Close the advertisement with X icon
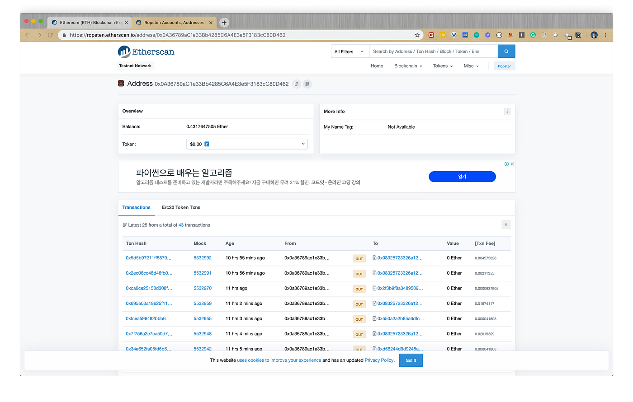 (512, 164)
